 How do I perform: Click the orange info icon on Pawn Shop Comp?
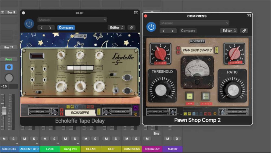pos(215,114)
